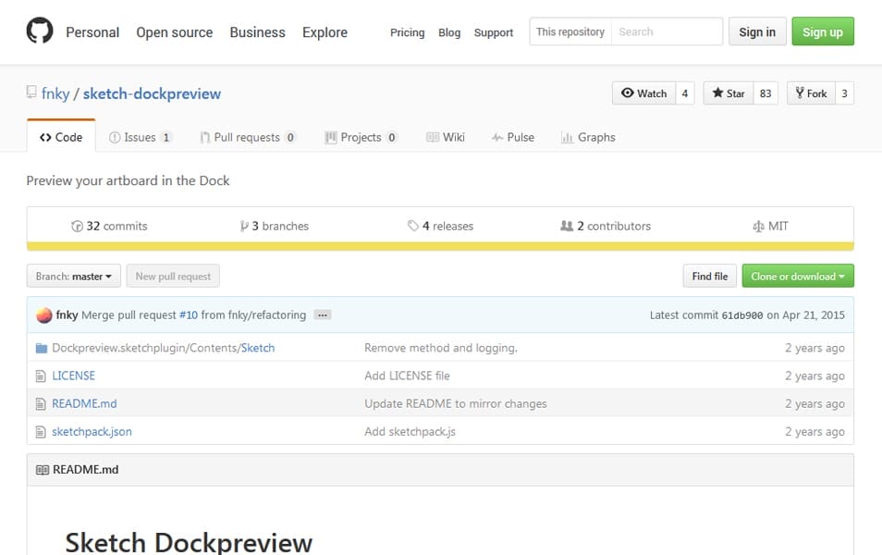Open This repository search scope selector
Image resolution: width=882 pixels, height=555 pixels.
pos(570,31)
